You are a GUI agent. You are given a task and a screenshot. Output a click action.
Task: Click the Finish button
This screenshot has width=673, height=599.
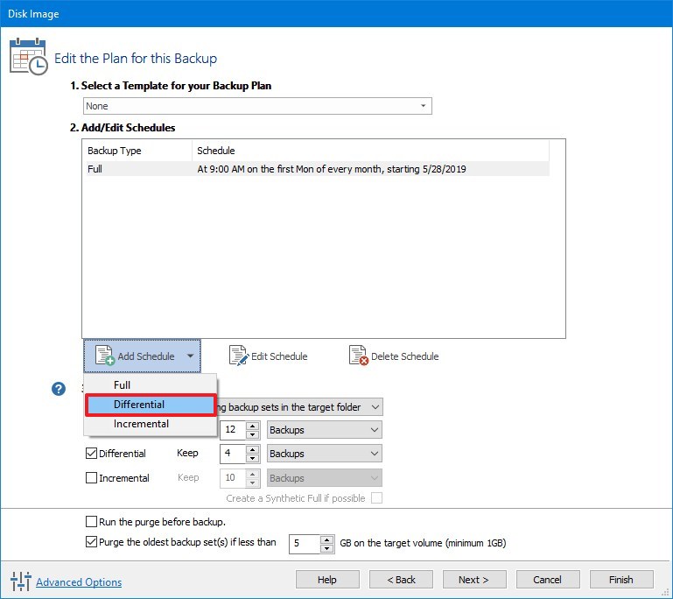click(x=621, y=580)
